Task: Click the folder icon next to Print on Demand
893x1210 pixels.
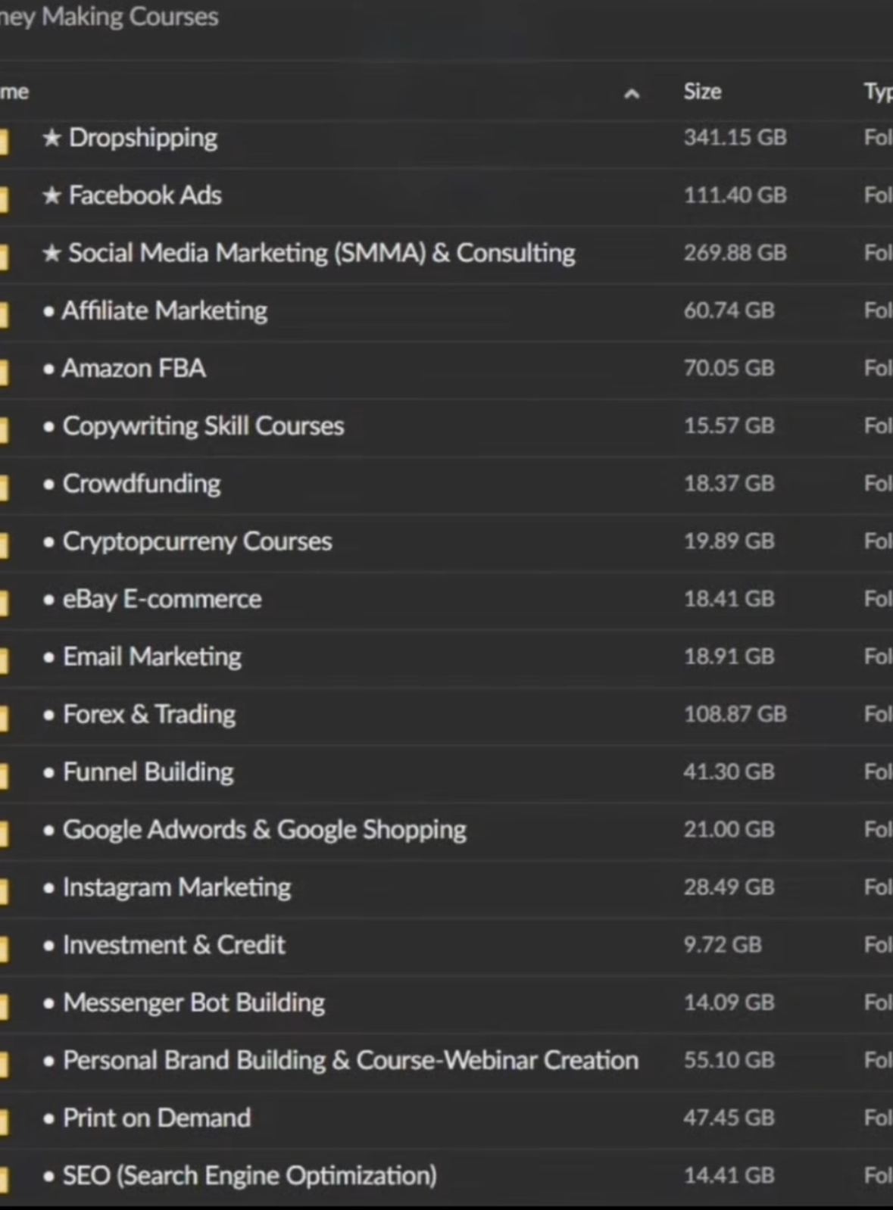Action: [x=5, y=1121]
